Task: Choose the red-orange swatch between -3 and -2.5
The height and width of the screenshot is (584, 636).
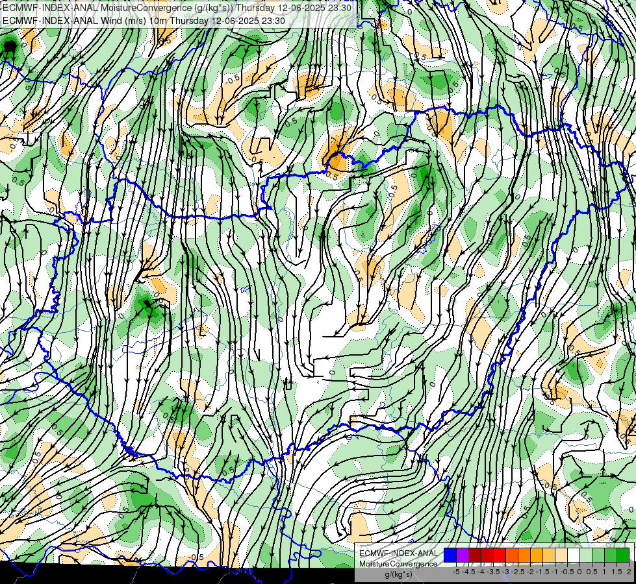Action: click(x=512, y=555)
